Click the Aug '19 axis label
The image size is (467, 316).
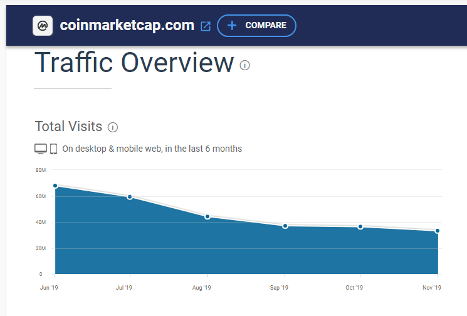tap(202, 288)
